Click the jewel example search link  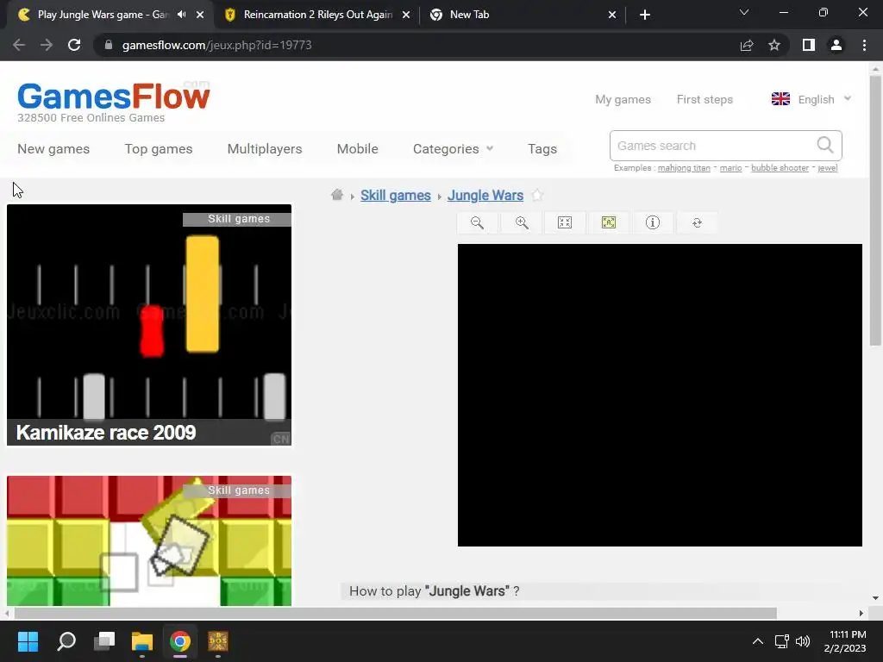coord(827,168)
